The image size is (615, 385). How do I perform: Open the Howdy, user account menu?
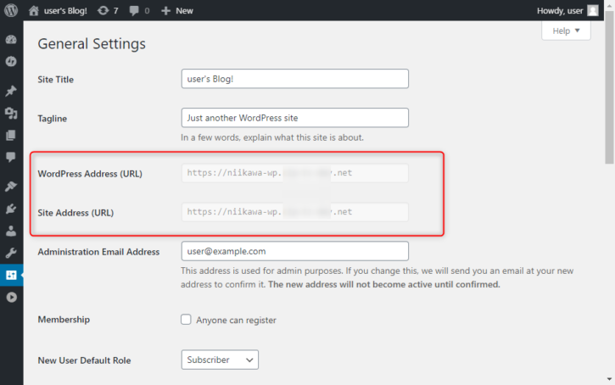[x=567, y=10]
